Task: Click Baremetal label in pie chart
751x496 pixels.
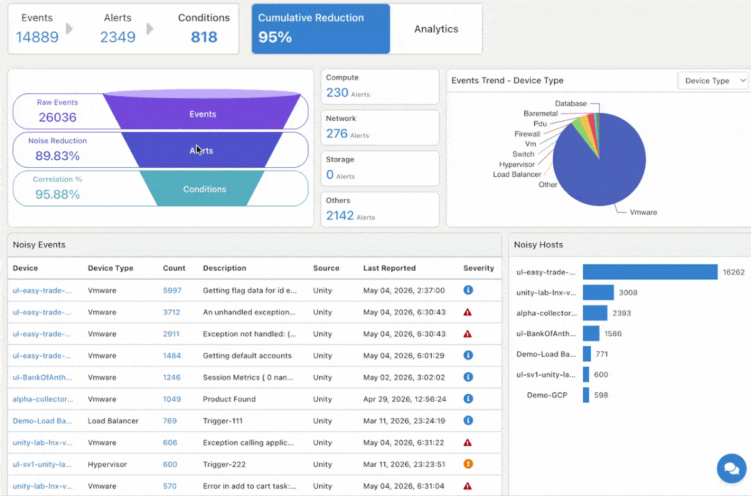Action: 541,113
